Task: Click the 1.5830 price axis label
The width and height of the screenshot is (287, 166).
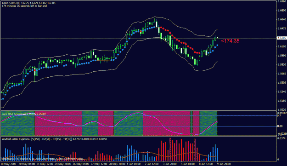Action: (x=282, y=64)
